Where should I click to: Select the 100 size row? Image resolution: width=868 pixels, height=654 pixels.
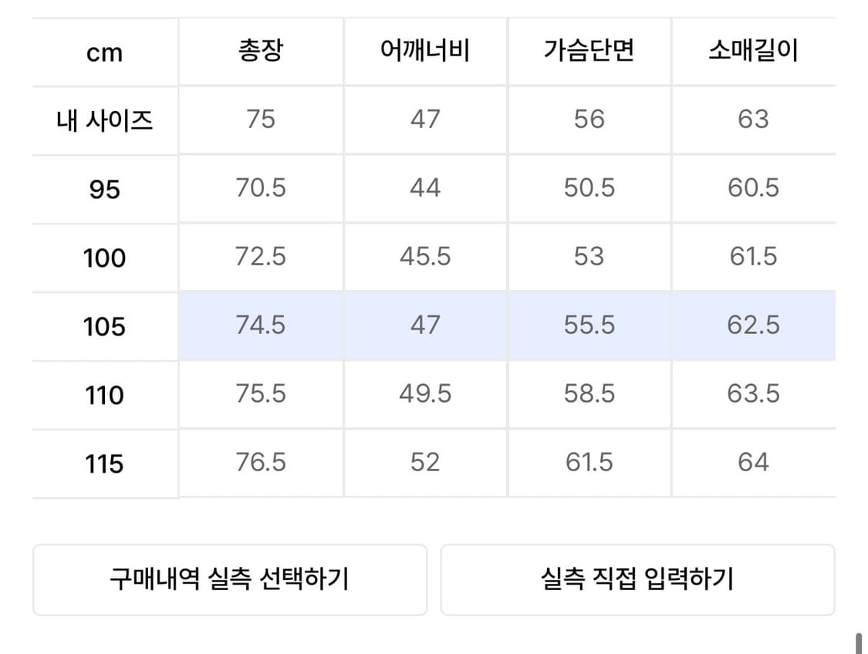click(x=105, y=258)
